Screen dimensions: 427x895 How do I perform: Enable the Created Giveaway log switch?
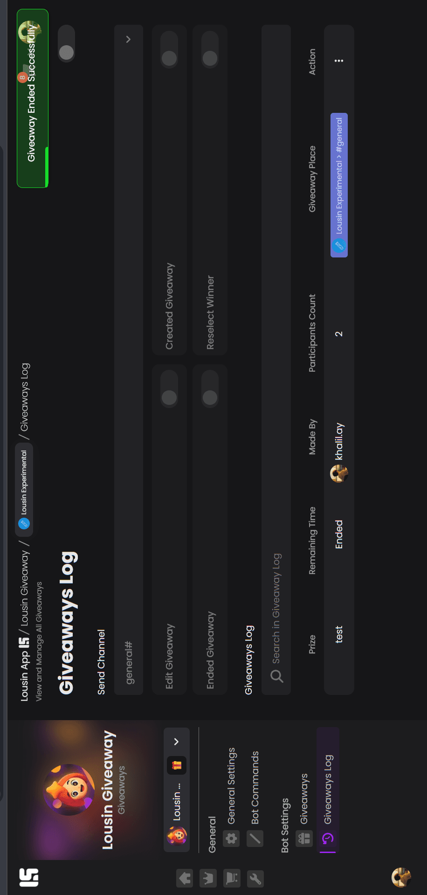tap(169, 50)
